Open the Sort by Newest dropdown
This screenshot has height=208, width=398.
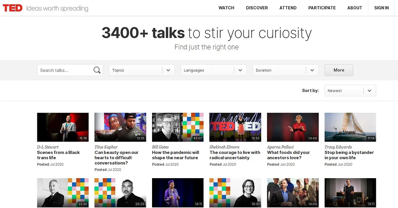click(350, 90)
